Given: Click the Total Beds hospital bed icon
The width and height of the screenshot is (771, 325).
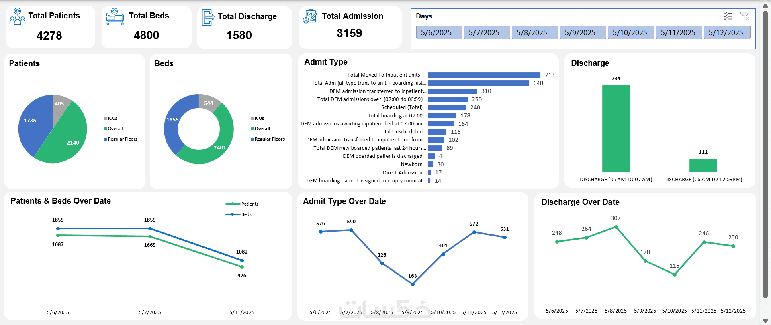Looking at the screenshot, I should pyautogui.click(x=115, y=17).
